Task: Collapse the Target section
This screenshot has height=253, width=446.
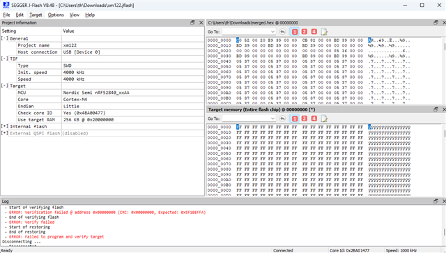Action: [5, 86]
